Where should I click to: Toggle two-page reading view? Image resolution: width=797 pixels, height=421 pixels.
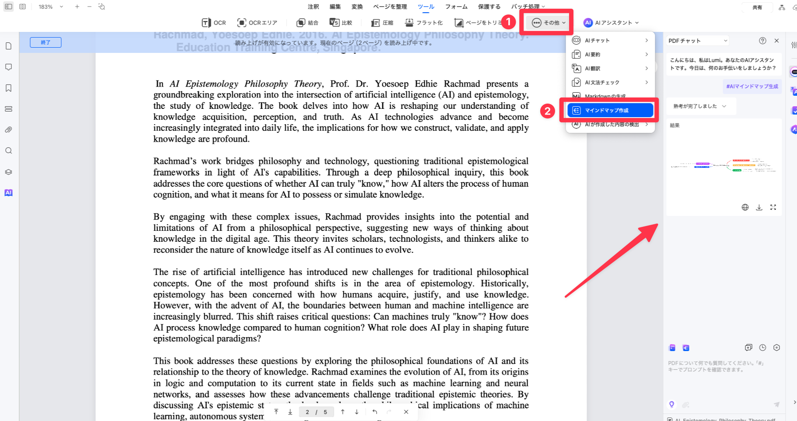pos(23,7)
